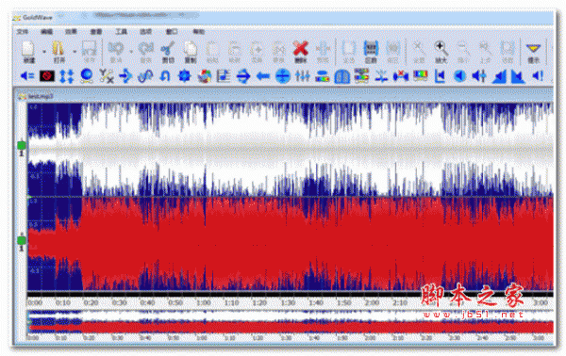Click the blue U-turn arrow invert icon
Screen dimensions: 566x356
(165, 76)
